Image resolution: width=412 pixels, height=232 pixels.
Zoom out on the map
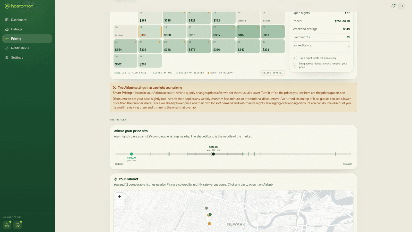pos(119,203)
